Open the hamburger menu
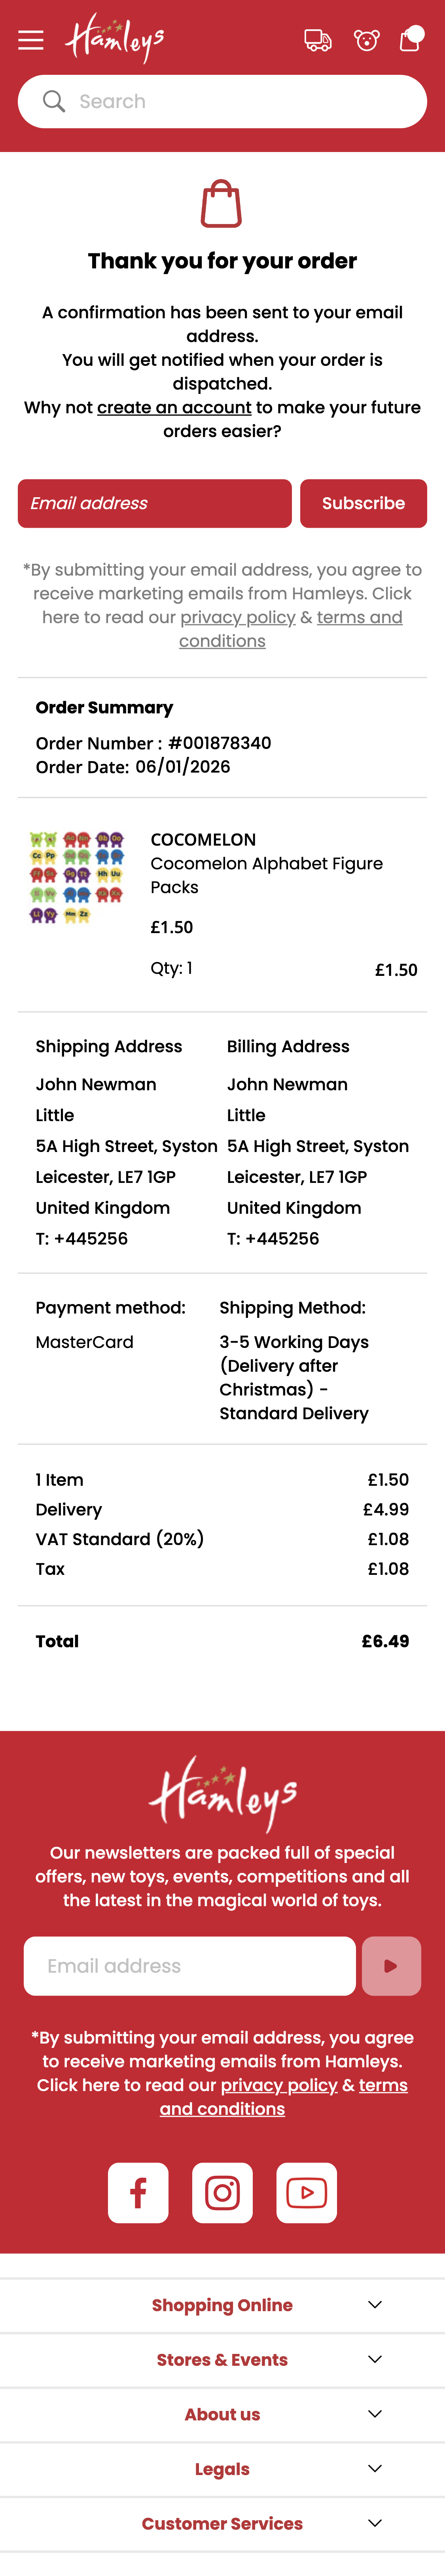This screenshot has width=445, height=2576. pos(31,40)
